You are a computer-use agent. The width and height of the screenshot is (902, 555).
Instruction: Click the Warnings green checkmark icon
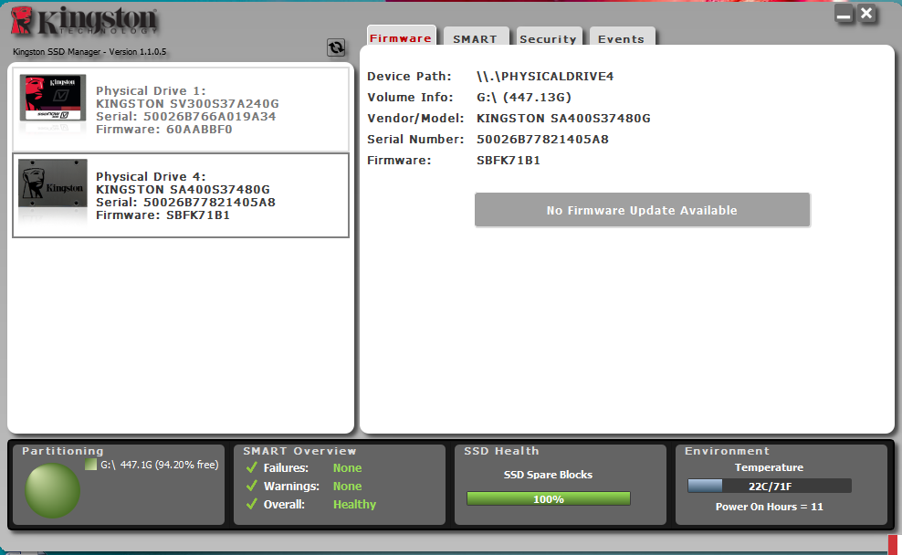tap(251, 486)
